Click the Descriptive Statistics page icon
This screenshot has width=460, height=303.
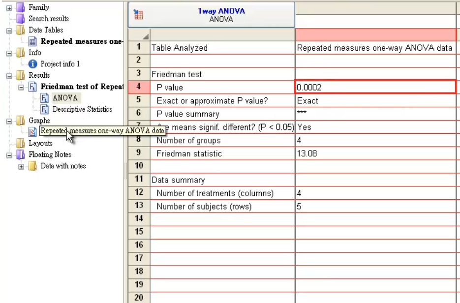click(x=45, y=109)
